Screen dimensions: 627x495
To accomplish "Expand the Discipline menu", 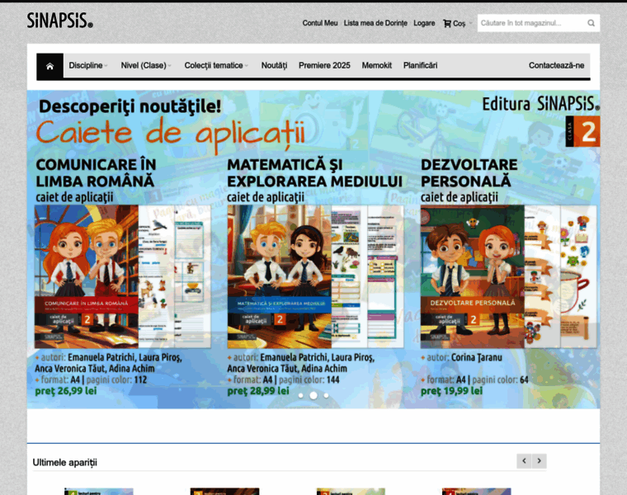I will point(88,65).
